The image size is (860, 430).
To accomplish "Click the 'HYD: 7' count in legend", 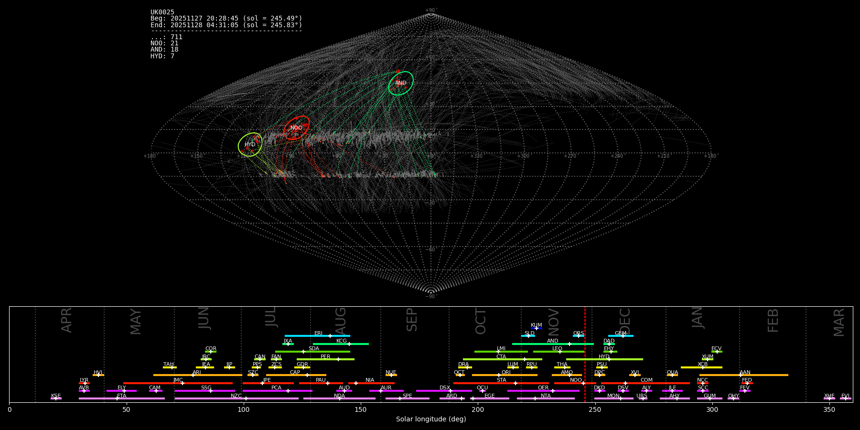I will tap(162, 56).
